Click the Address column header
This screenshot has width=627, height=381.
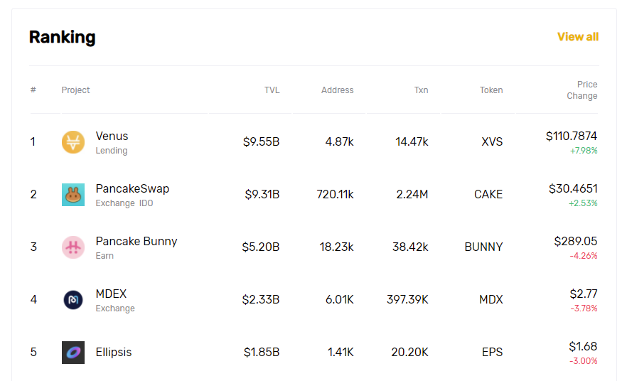coord(338,90)
